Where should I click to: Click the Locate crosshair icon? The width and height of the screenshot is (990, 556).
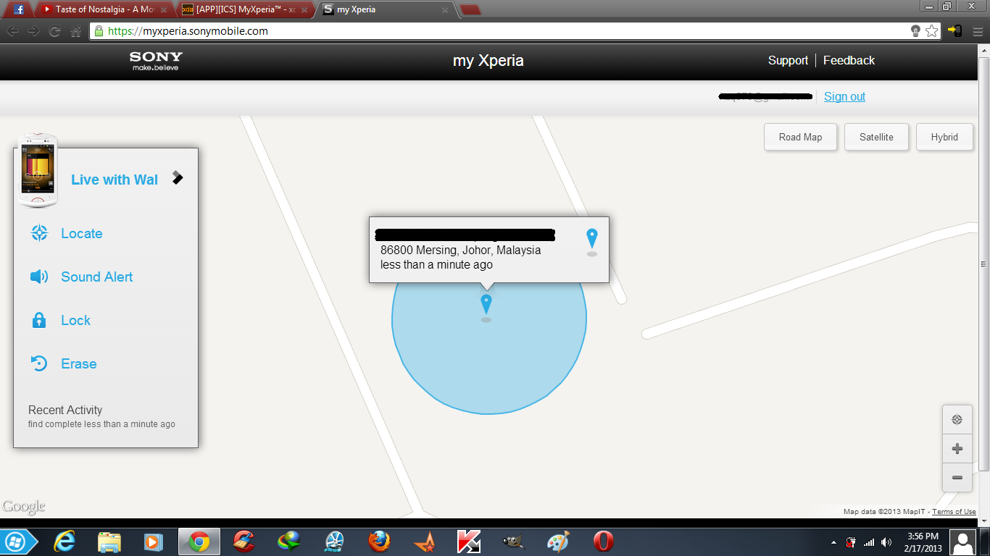click(x=39, y=233)
